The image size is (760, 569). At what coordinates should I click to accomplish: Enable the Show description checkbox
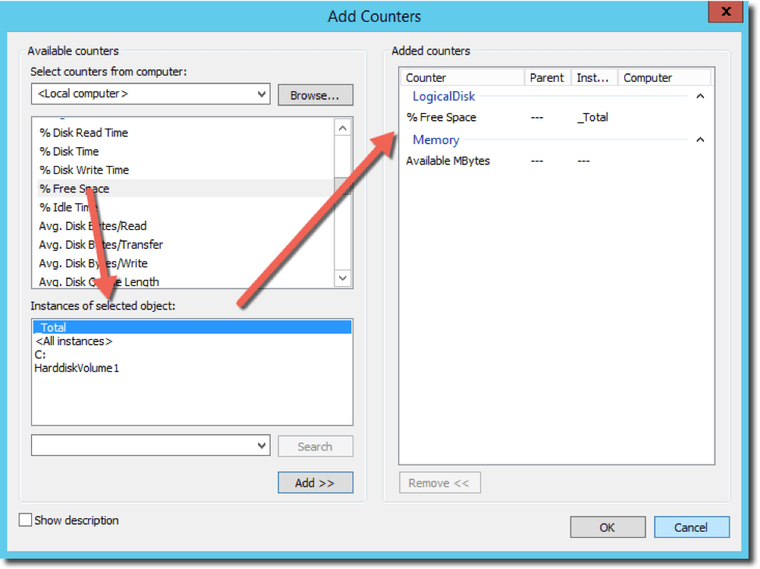coord(24,520)
